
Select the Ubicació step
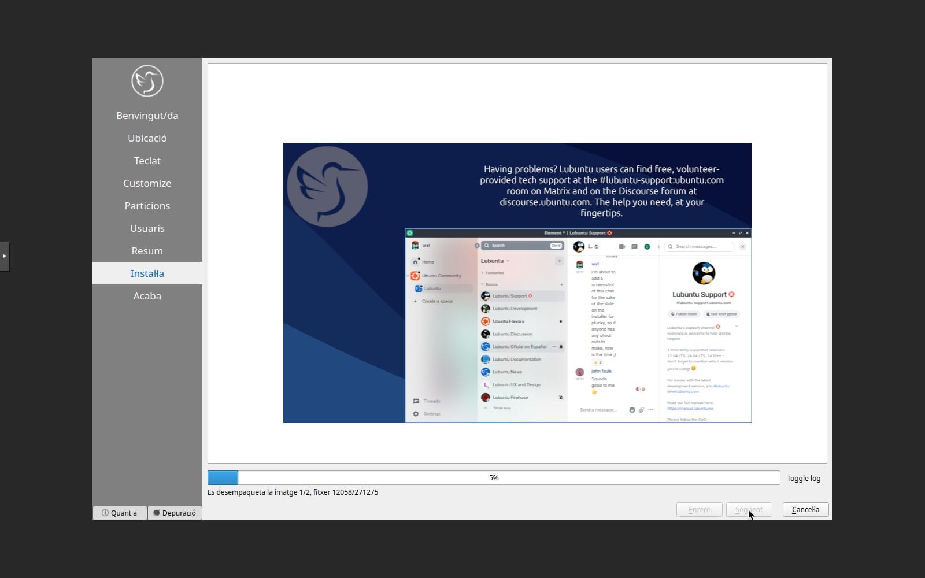tap(147, 138)
